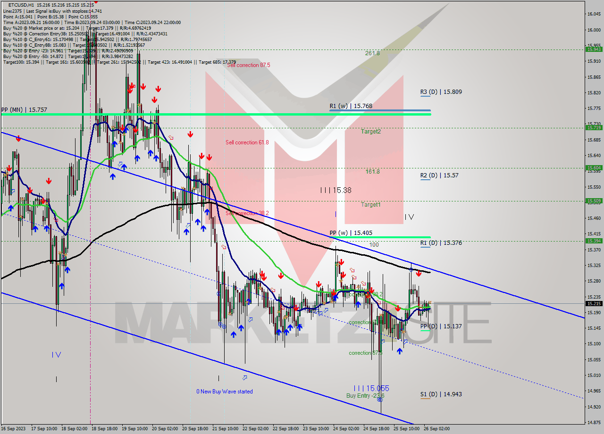Click the 'Sell correction 61.8' label
The width and height of the screenshot is (604, 434).
click(x=247, y=142)
